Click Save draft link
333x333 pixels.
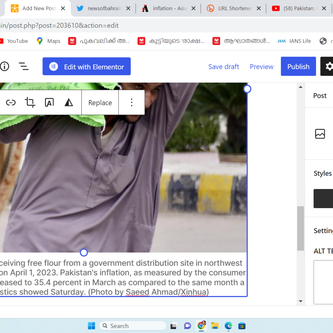coord(224,67)
